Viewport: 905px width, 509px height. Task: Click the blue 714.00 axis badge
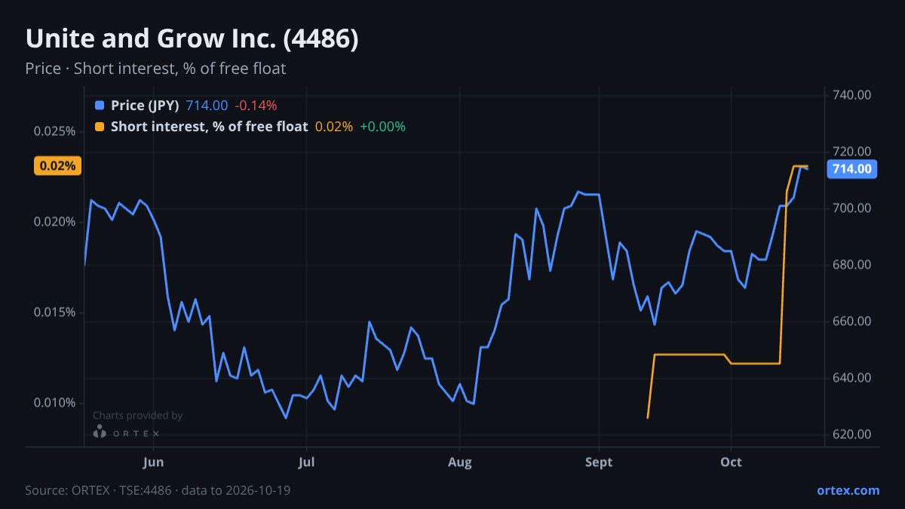pyautogui.click(x=853, y=169)
